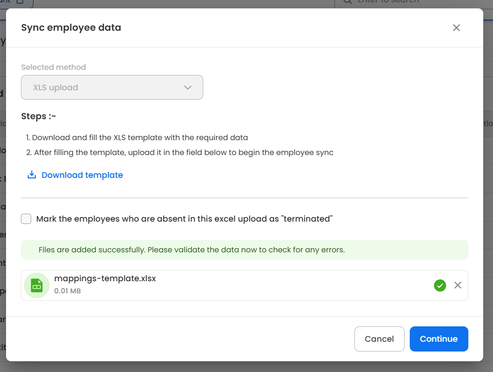Screen dimensions: 493x372
Task: Close the Sync employee data dialog
Action: coord(456,27)
